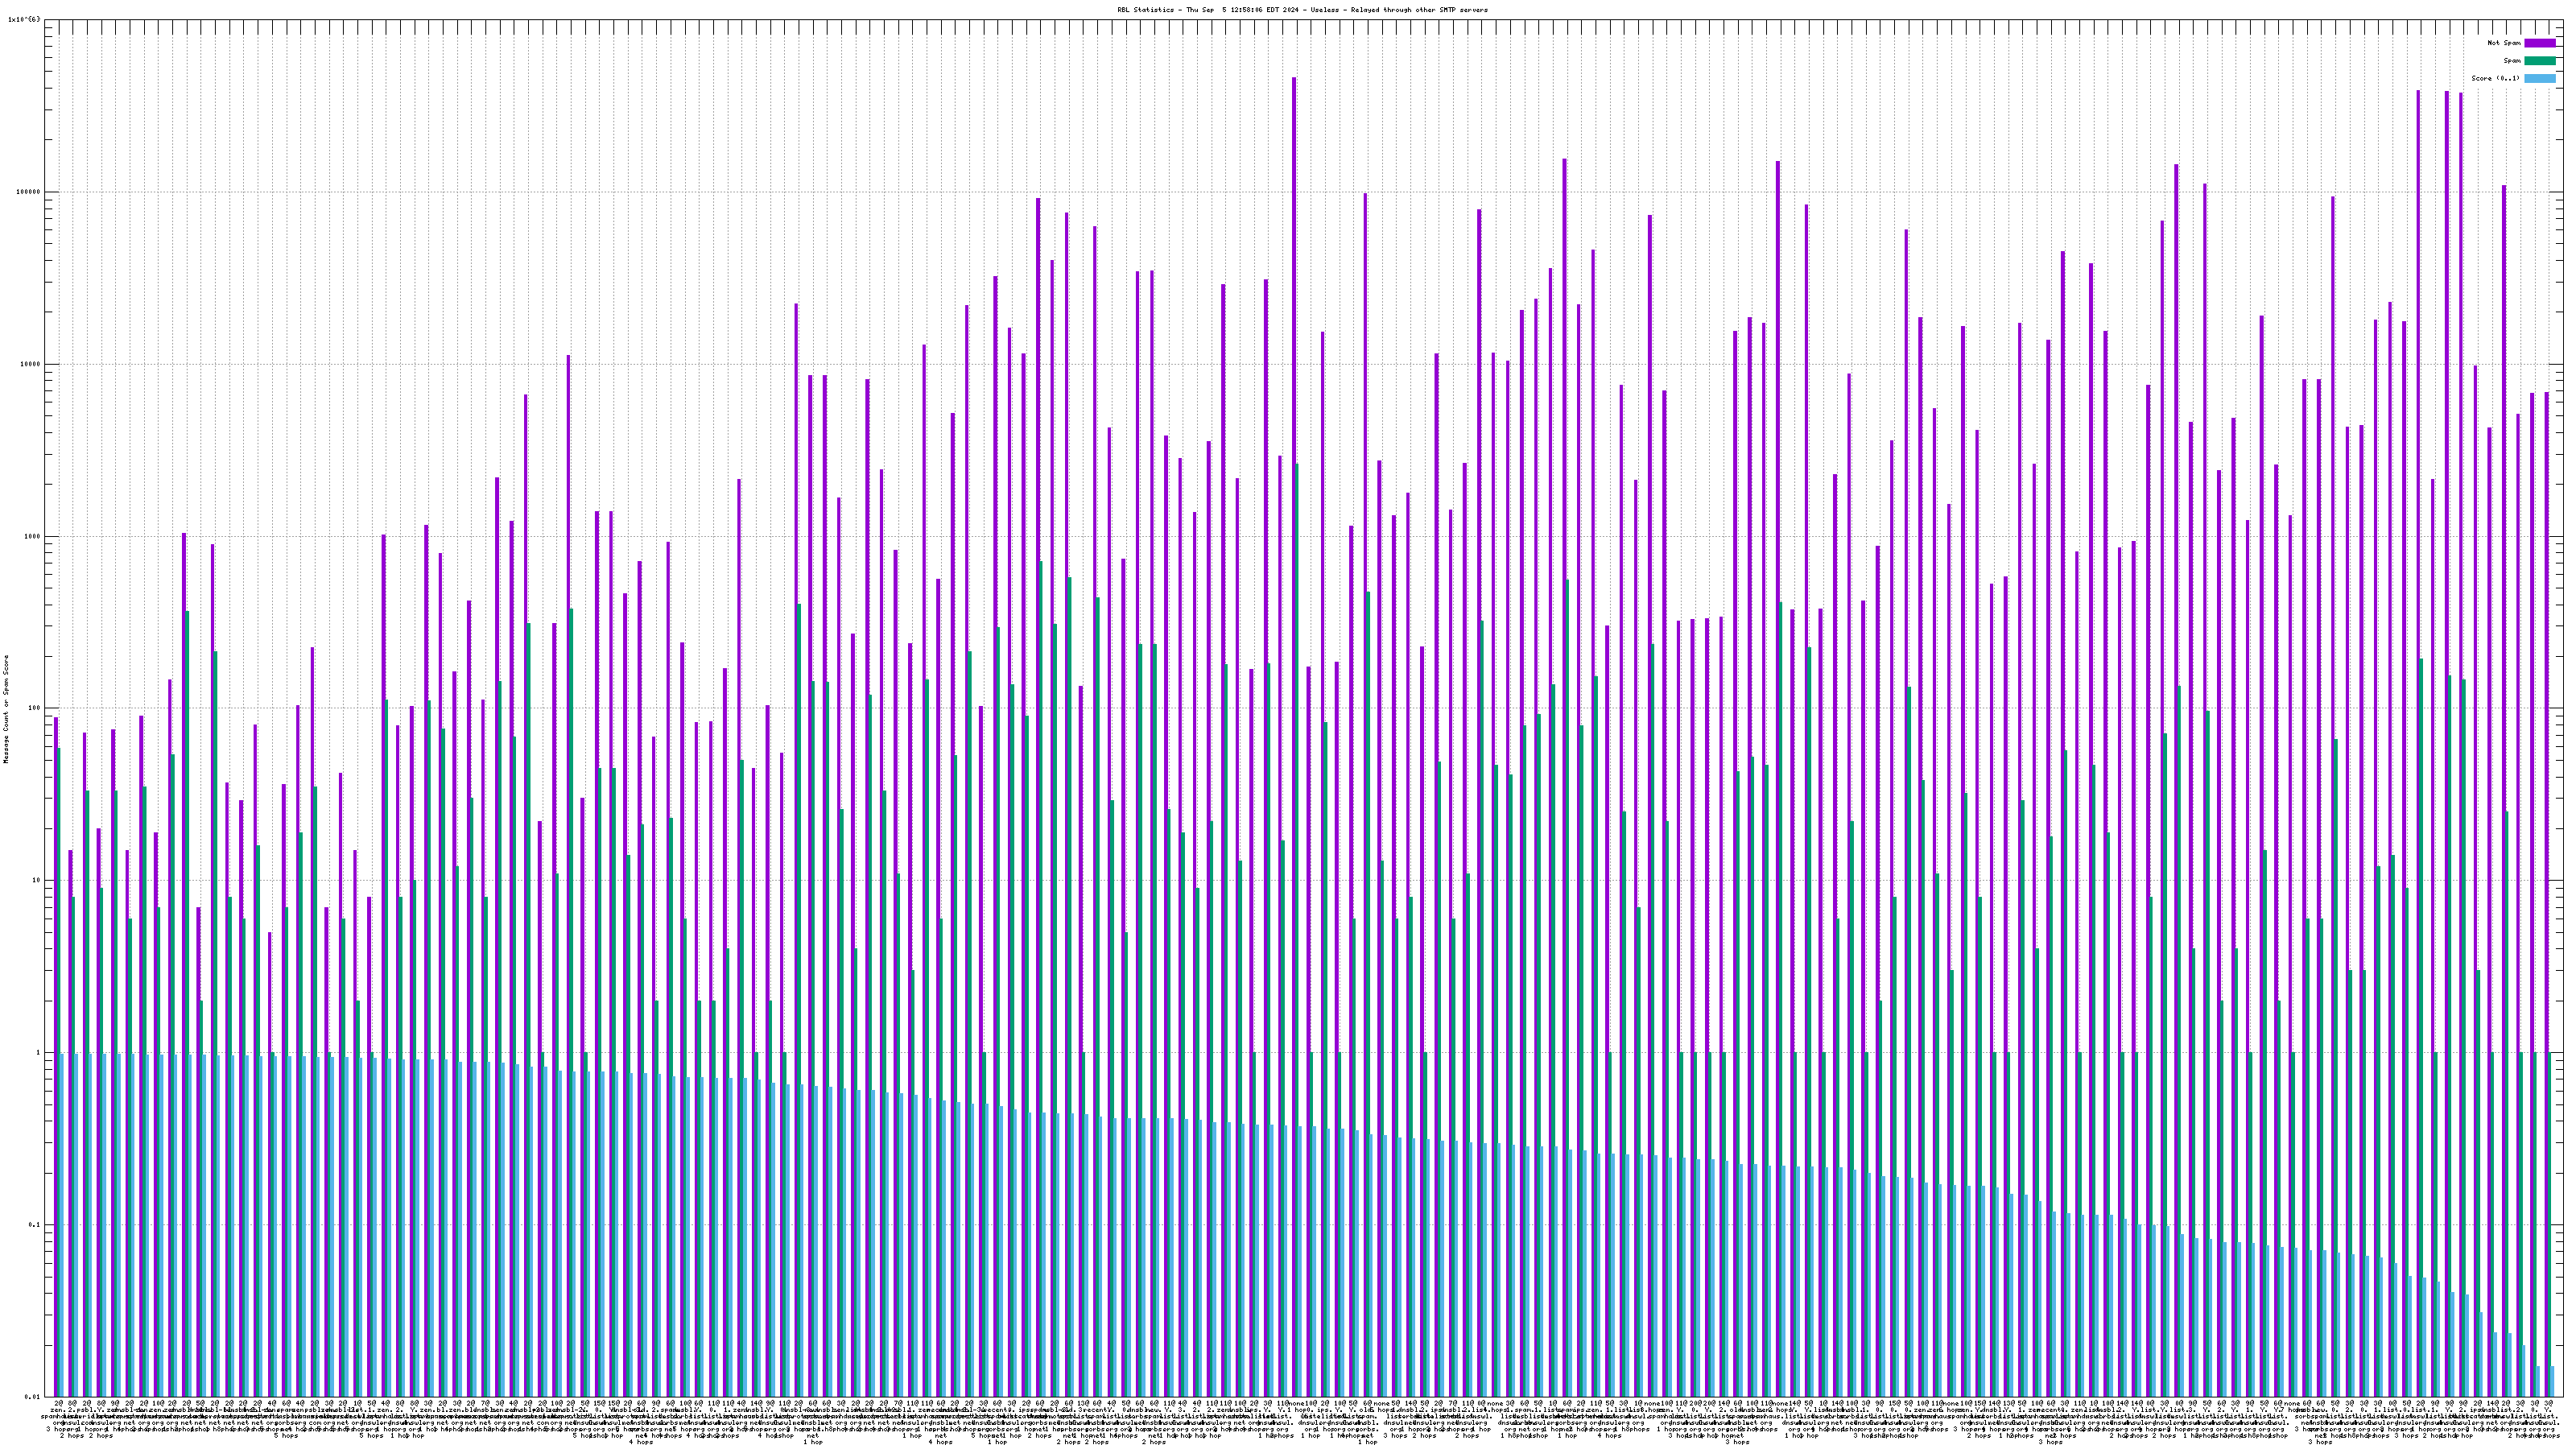Click the timestamp '12:58:06 EDT 2024' in the title
2576x1449 pixels.
(1264, 10)
